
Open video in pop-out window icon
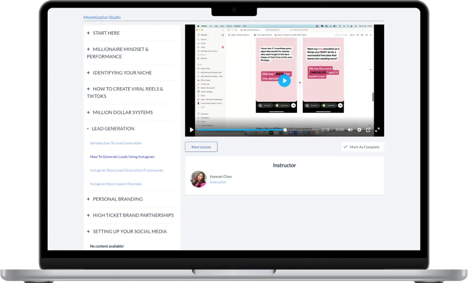368,130
